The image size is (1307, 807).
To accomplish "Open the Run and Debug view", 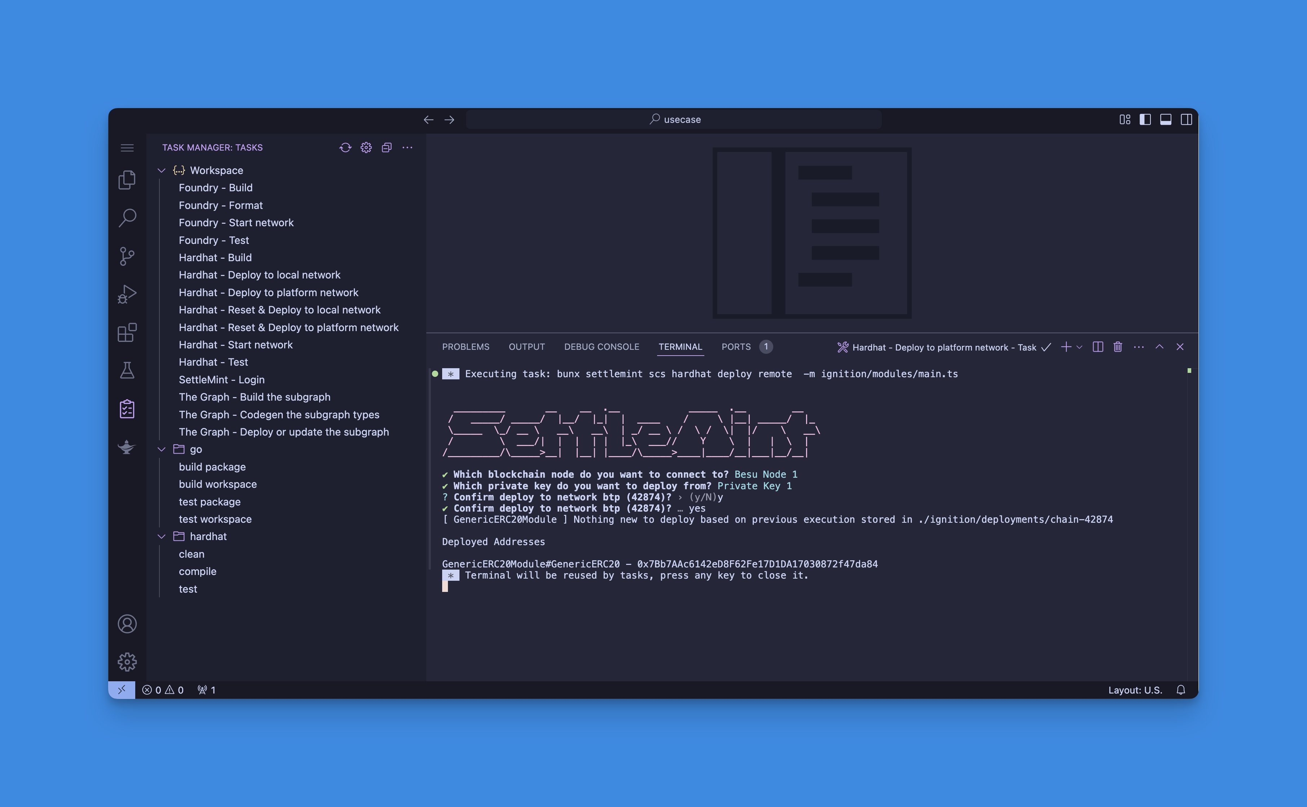I will click(127, 294).
